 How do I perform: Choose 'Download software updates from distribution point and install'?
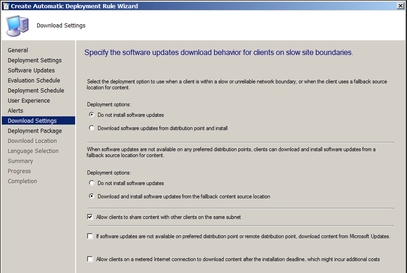tap(92, 128)
